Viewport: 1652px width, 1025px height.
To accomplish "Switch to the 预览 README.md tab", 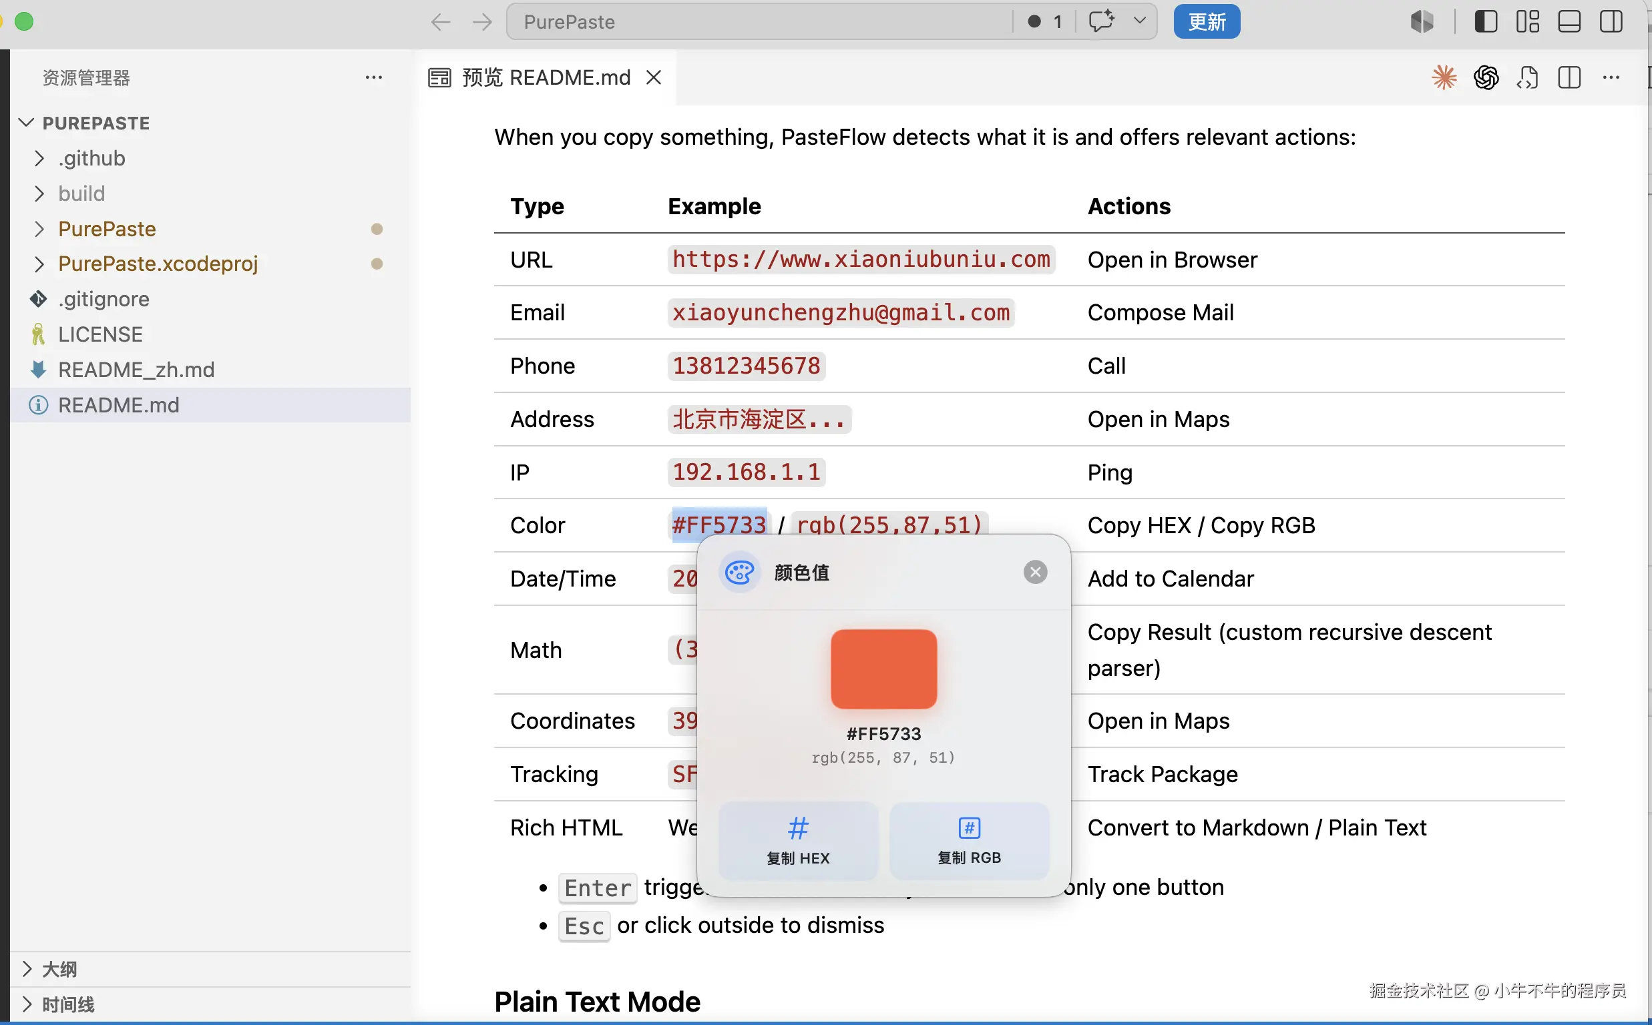I will point(547,77).
